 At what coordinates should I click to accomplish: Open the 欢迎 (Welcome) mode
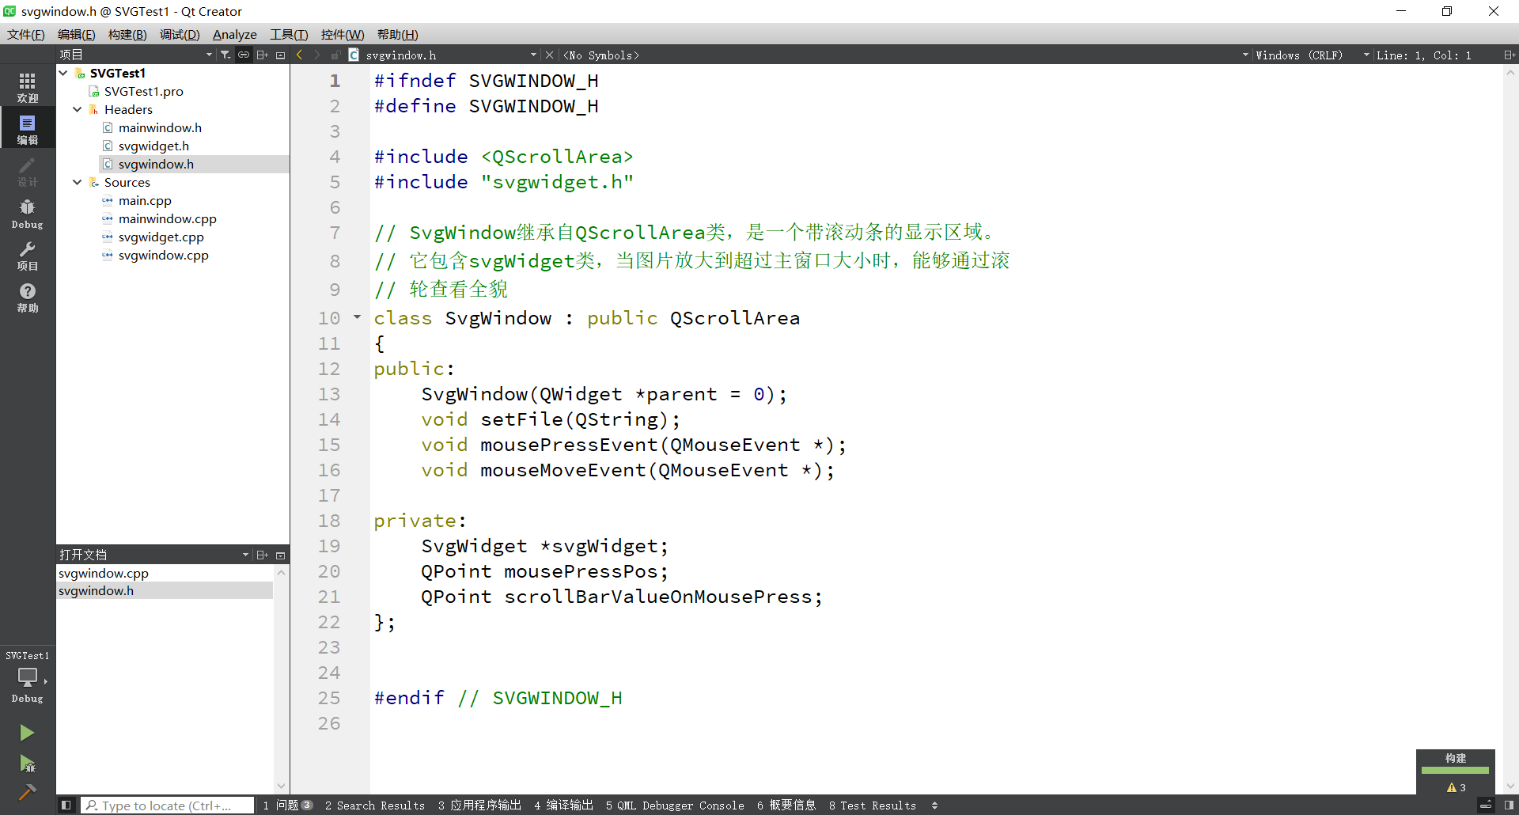(x=28, y=87)
